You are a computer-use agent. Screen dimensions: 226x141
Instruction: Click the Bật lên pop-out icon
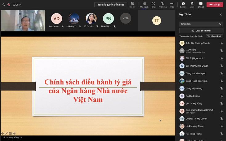(132, 4)
